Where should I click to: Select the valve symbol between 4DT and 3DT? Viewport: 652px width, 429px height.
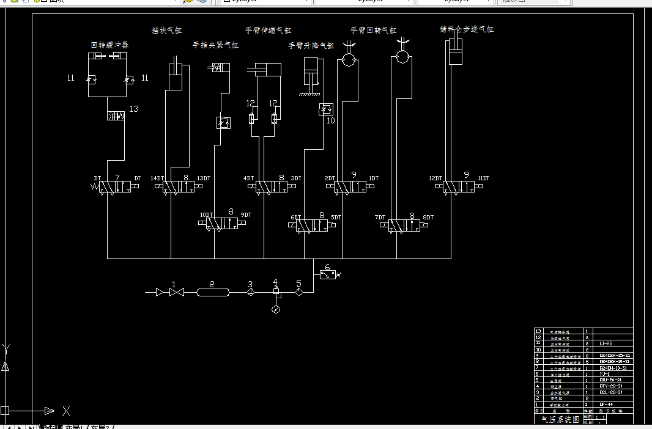[272, 187]
